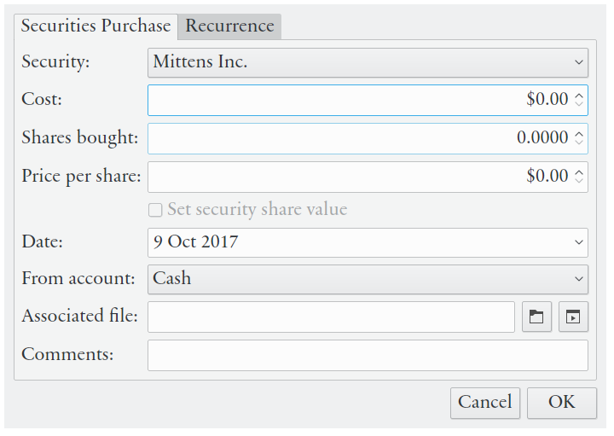Decrement Shares bought using down arrow
Image resolution: width=614 pixels, height=436 pixels.
(579, 142)
